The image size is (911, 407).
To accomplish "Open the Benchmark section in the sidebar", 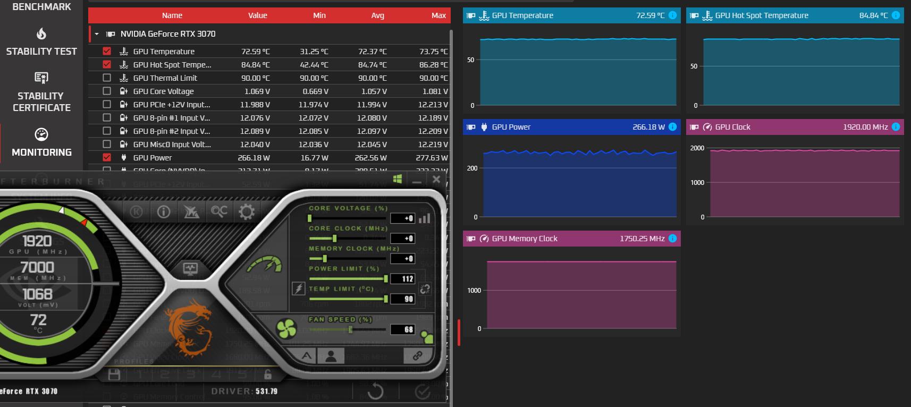I will coord(41,7).
